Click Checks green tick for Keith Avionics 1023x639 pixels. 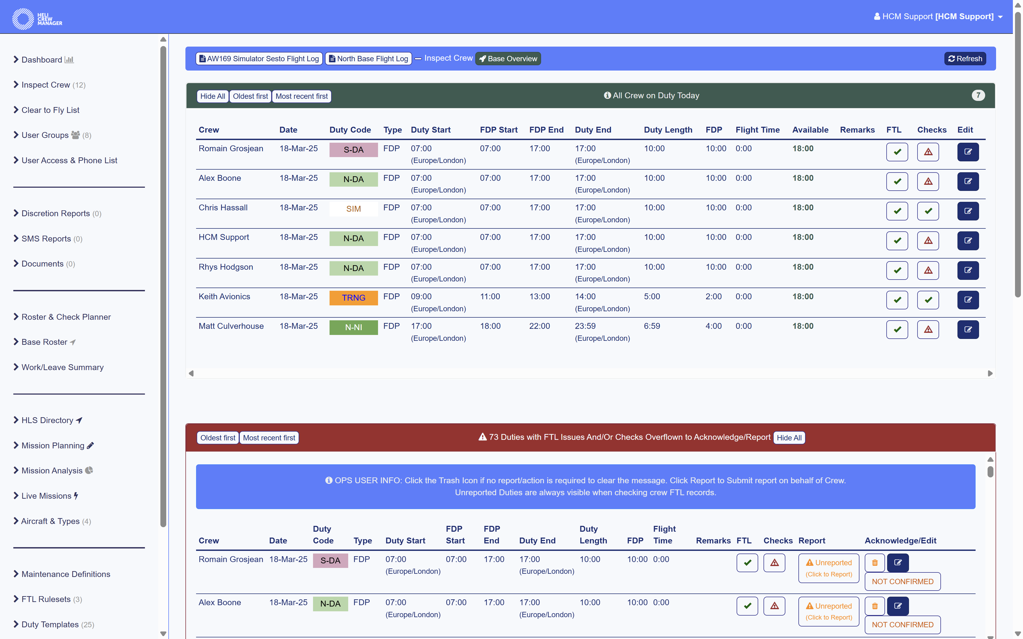pyautogui.click(x=928, y=300)
